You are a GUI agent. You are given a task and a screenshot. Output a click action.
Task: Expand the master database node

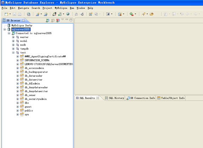tap(13, 37)
